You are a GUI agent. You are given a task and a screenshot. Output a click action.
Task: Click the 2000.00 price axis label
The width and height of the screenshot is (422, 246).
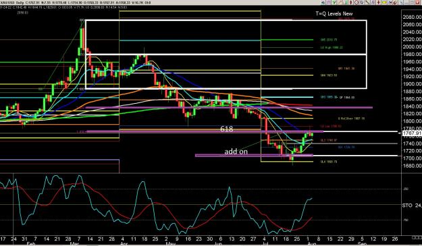[x=412, y=47]
